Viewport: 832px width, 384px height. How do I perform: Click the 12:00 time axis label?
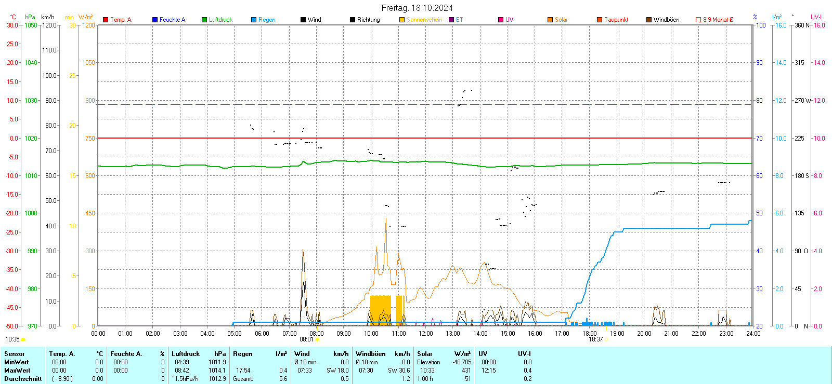(426, 333)
